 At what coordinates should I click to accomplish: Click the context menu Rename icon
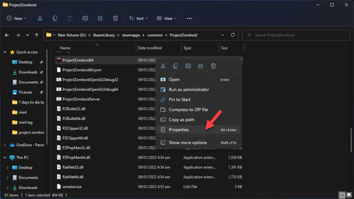pos(188,66)
